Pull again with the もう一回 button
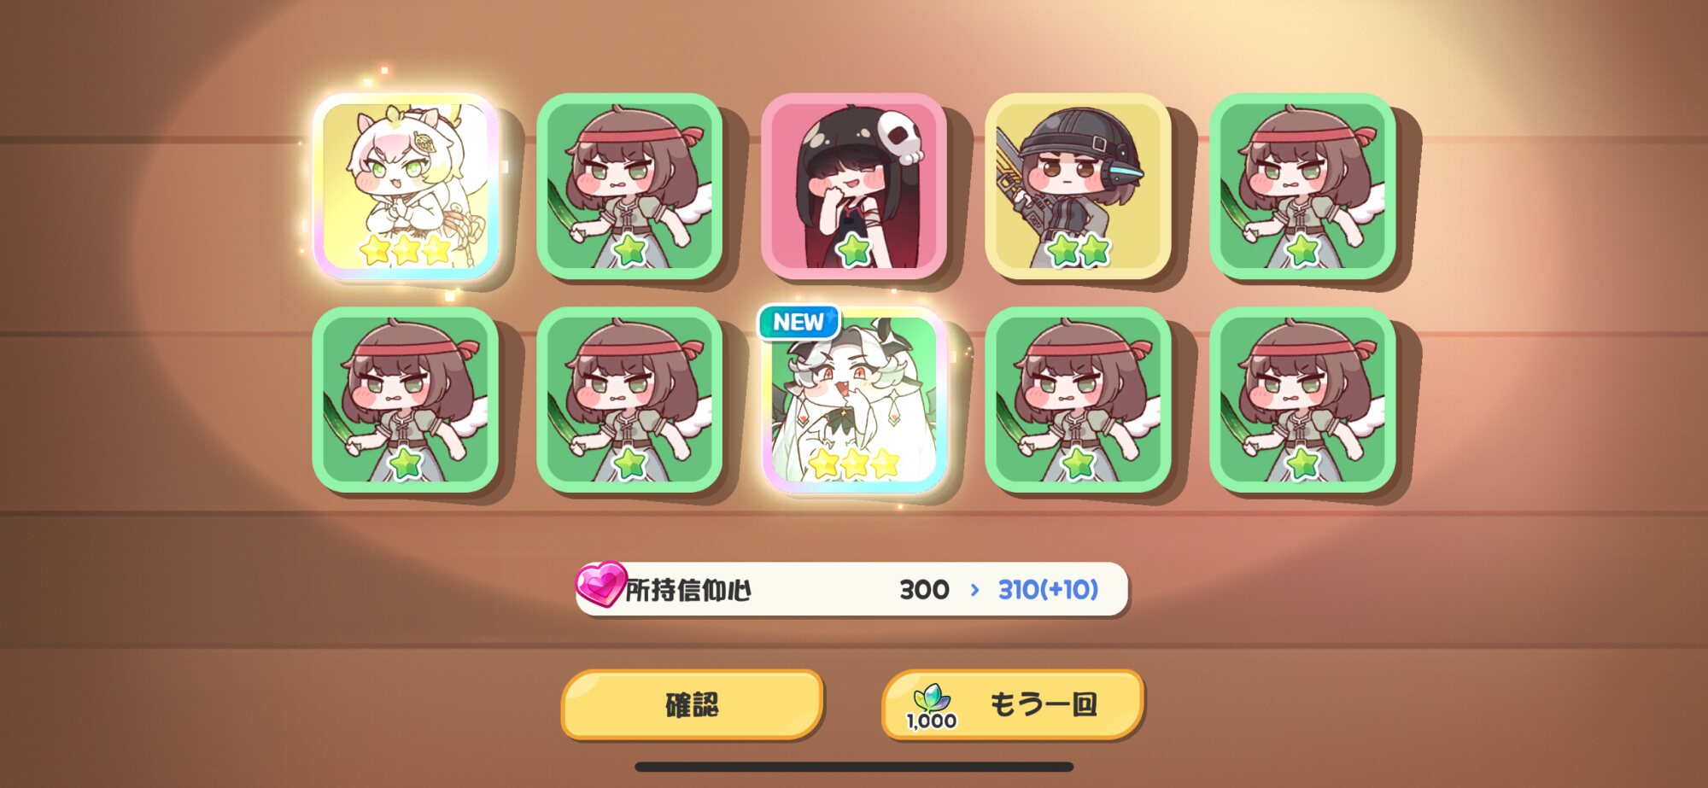The image size is (1708, 788). 1012,704
